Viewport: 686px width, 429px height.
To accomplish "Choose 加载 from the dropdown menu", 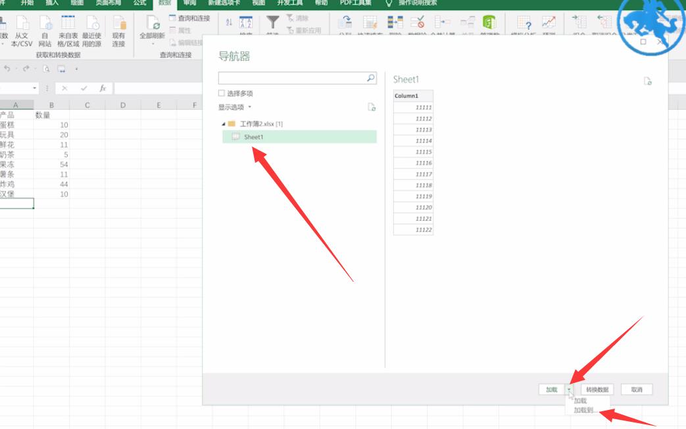I will pos(580,401).
